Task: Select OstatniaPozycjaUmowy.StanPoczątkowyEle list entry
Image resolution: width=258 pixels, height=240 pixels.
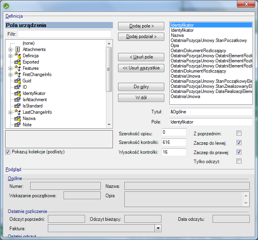Action: click(211, 81)
